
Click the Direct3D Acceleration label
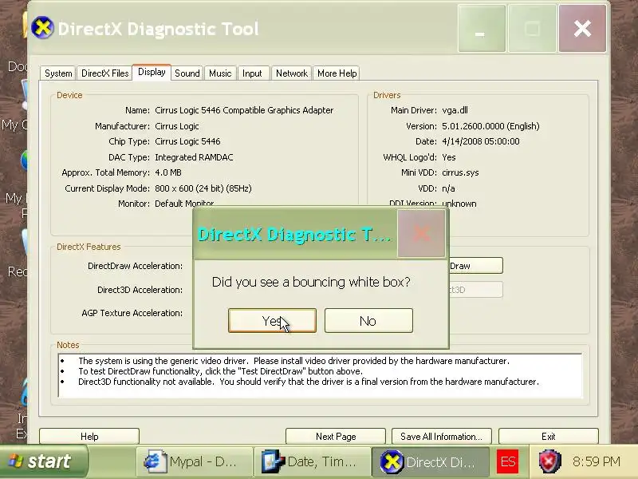(x=140, y=290)
